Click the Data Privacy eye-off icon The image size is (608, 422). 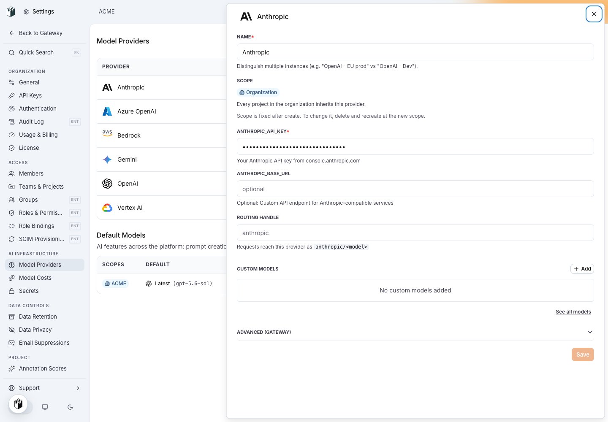12,330
